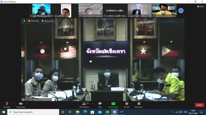The height and width of the screenshot is (115, 206).
Task: Click network signal icon on pinned video
Action: (23, 100)
